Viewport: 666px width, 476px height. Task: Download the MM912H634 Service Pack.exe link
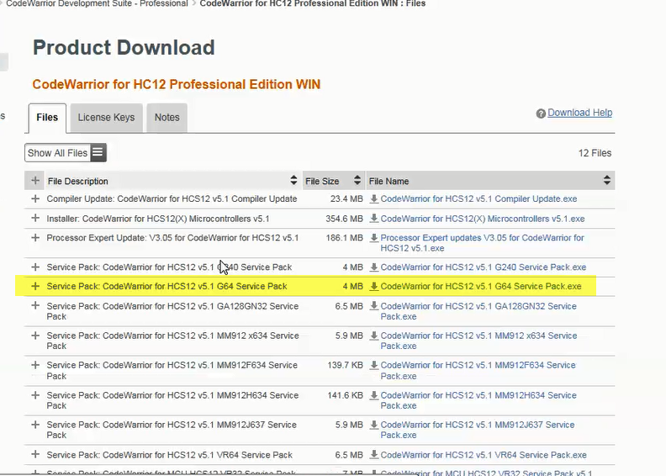click(478, 400)
